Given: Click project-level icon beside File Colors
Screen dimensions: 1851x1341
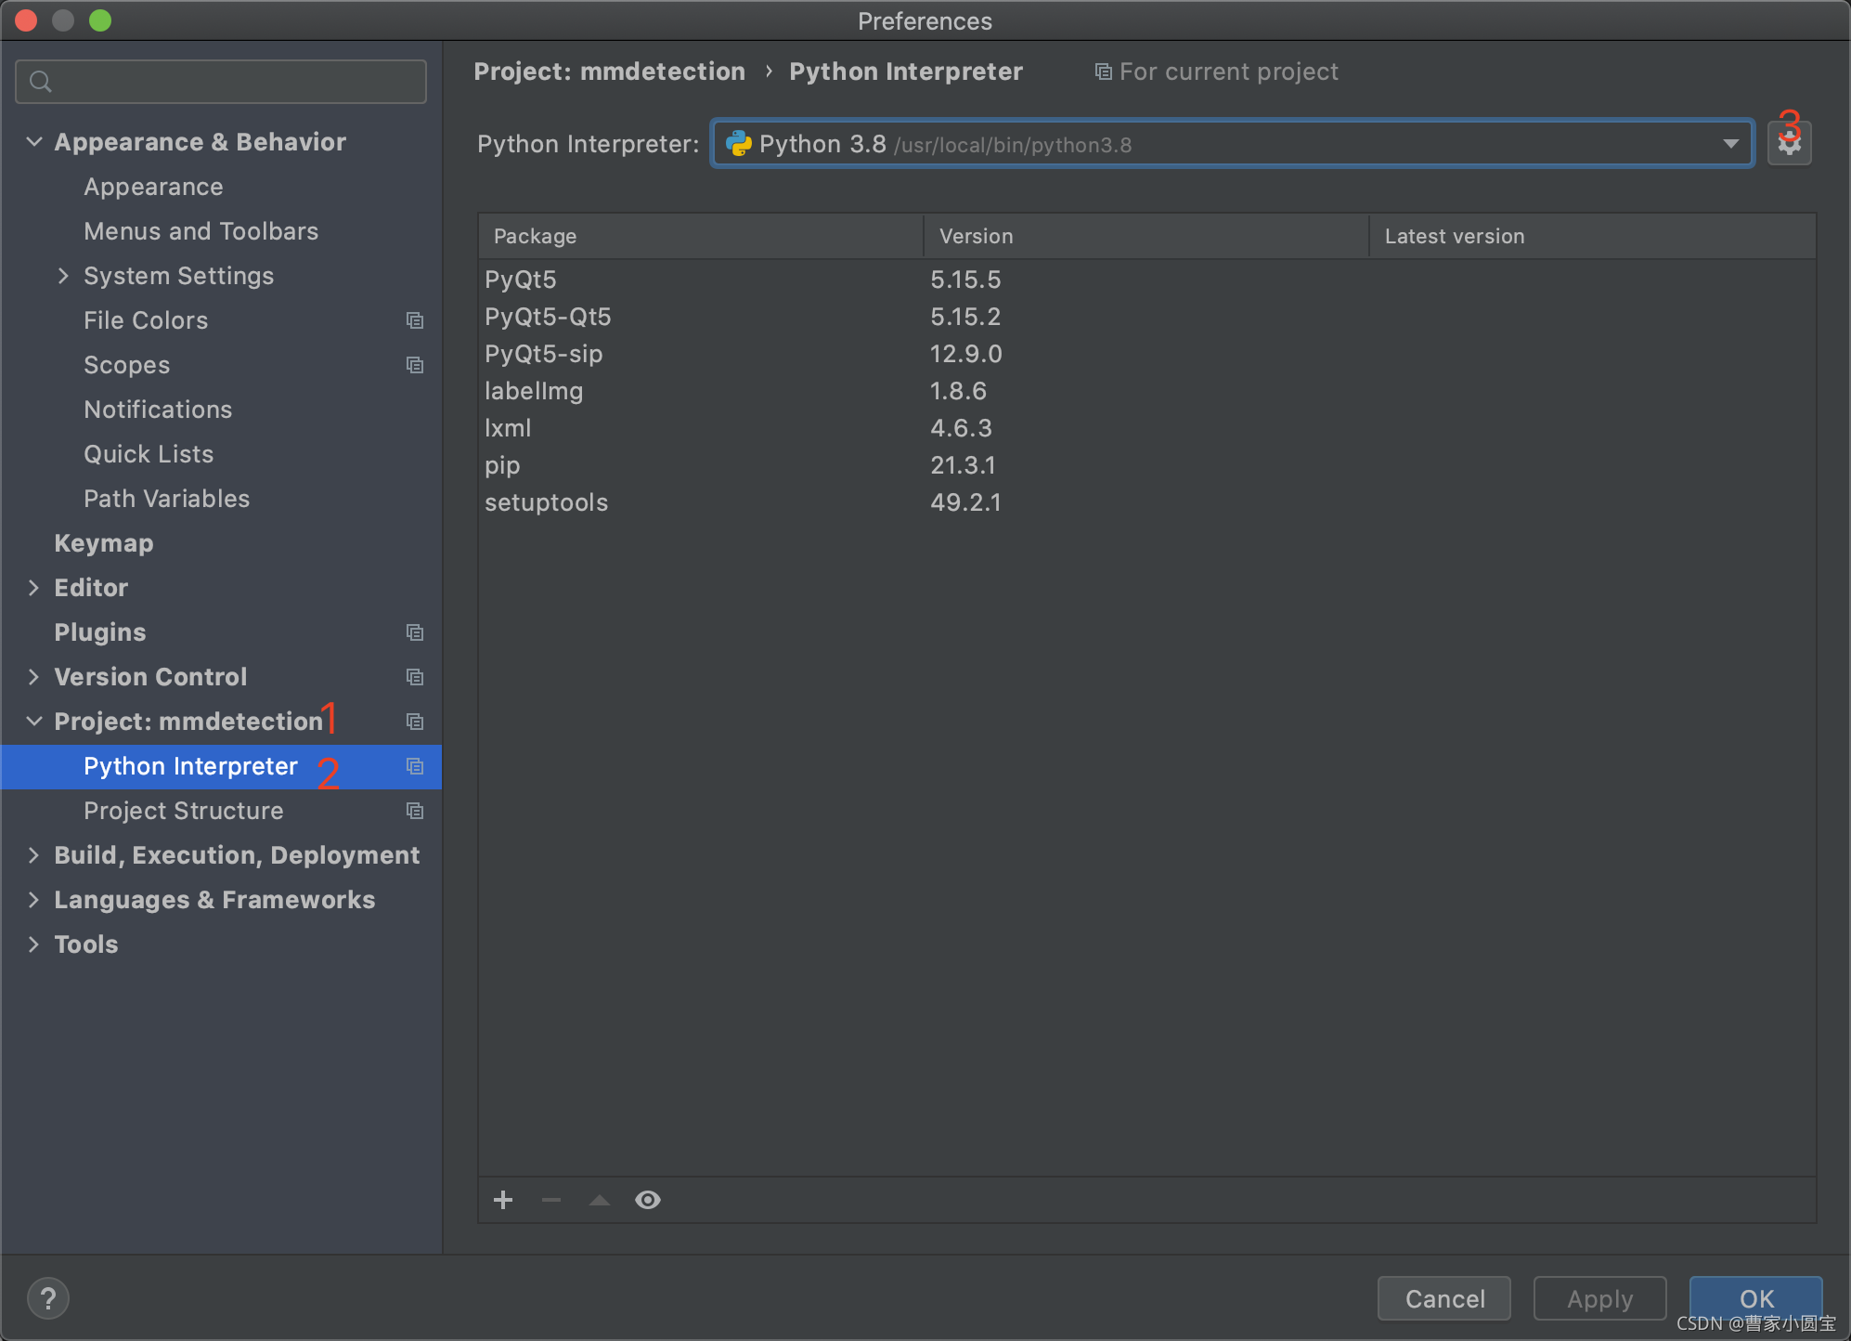Looking at the screenshot, I should [x=415, y=320].
